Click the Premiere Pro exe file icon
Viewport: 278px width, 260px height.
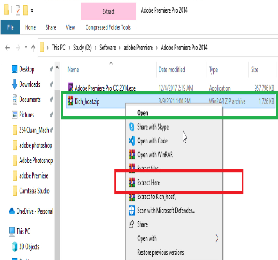coord(70,87)
